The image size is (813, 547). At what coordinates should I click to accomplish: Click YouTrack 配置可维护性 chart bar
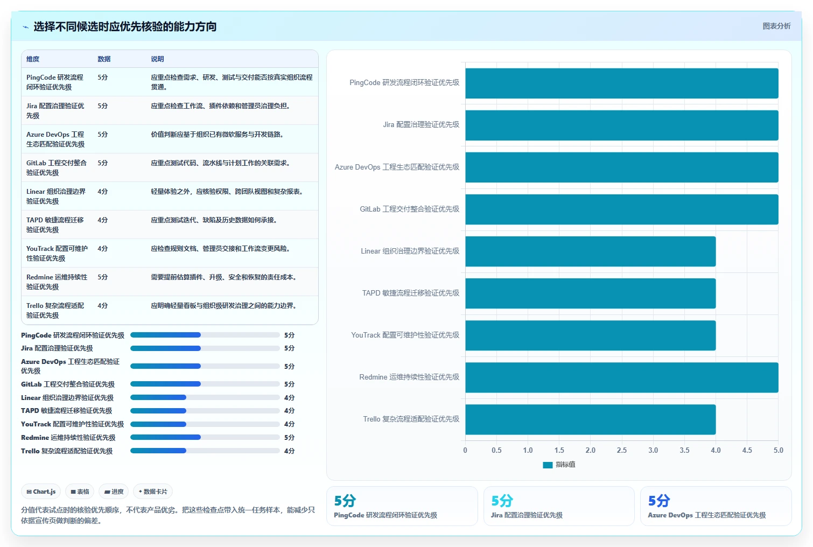(591, 335)
